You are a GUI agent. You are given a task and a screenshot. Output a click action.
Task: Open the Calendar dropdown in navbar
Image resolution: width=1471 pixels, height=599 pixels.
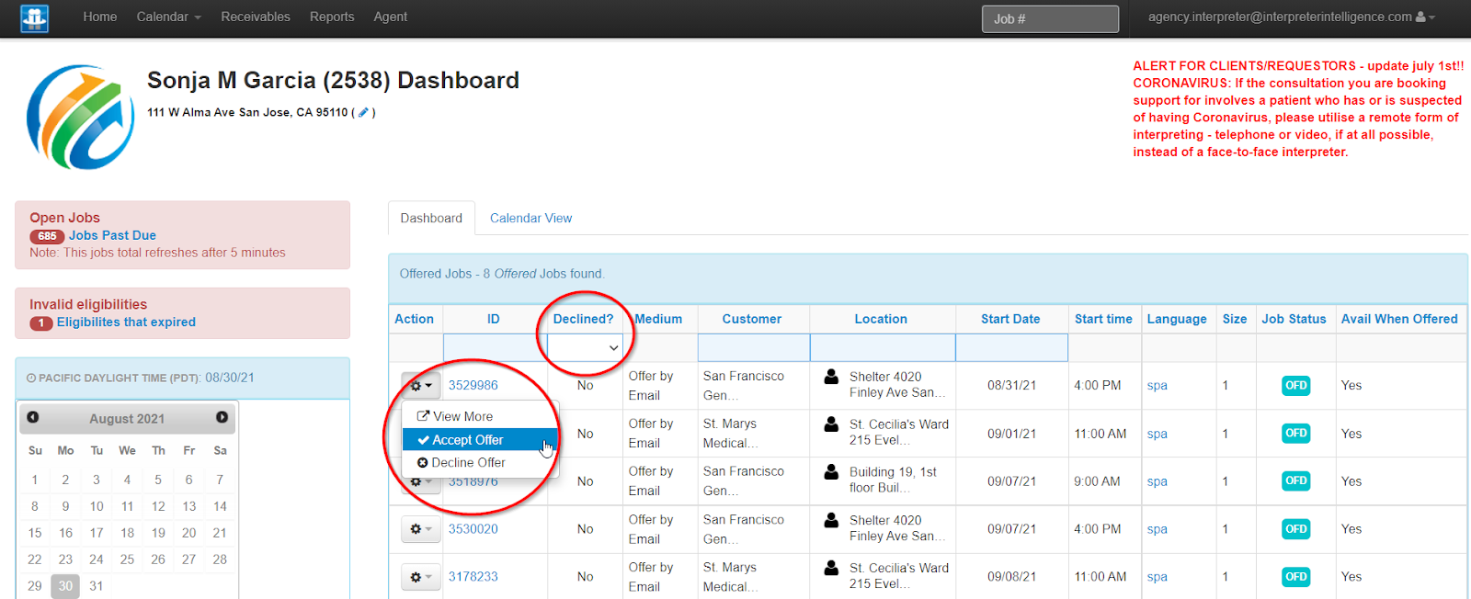168,17
